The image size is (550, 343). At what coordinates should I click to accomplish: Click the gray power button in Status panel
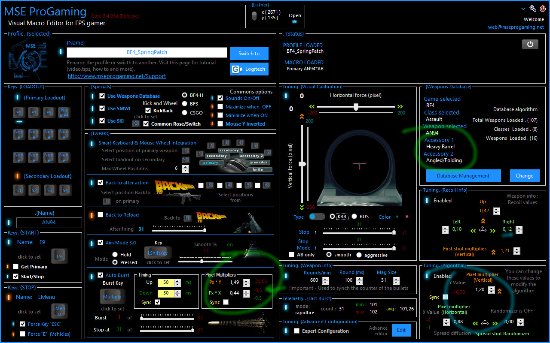click(530, 44)
